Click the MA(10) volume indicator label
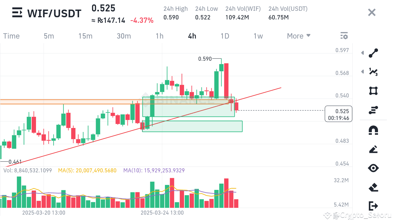This screenshot has width=394, height=222. coord(154,170)
